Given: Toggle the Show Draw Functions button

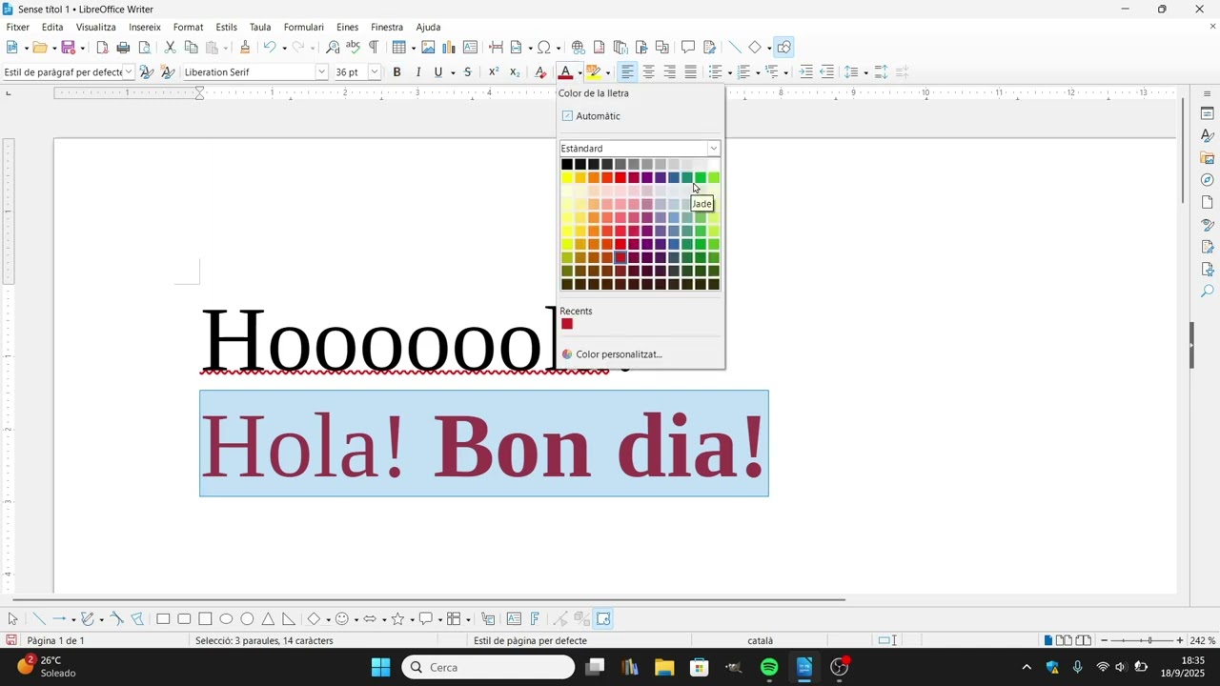Looking at the screenshot, I should pyautogui.click(x=783, y=48).
